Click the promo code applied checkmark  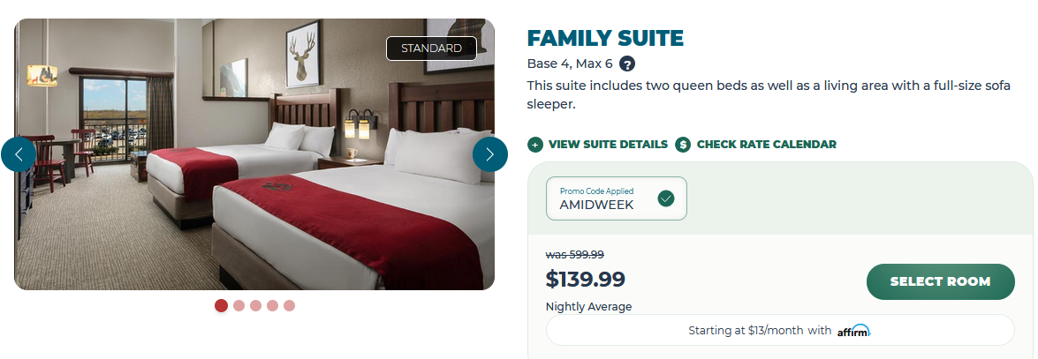(x=666, y=198)
